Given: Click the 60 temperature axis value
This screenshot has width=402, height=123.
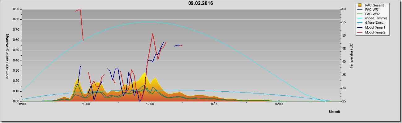Looking at the screenshot, I should pyautogui.click(x=344, y=9).
